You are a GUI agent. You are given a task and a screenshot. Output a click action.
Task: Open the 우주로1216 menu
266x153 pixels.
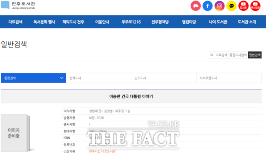131,22
